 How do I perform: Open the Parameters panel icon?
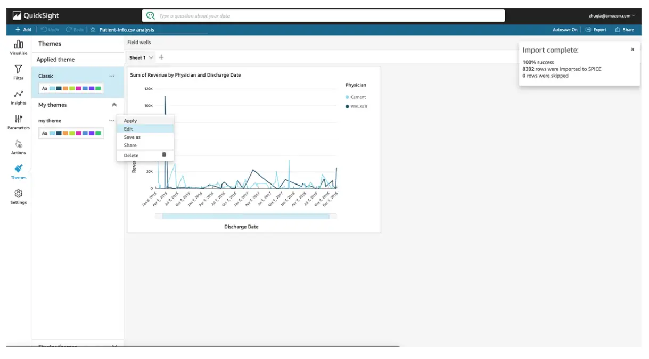point(18,121)
